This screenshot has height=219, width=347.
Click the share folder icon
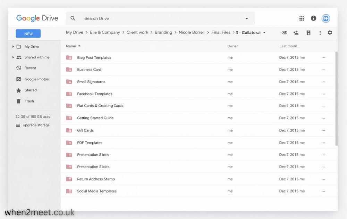[296, 32]
